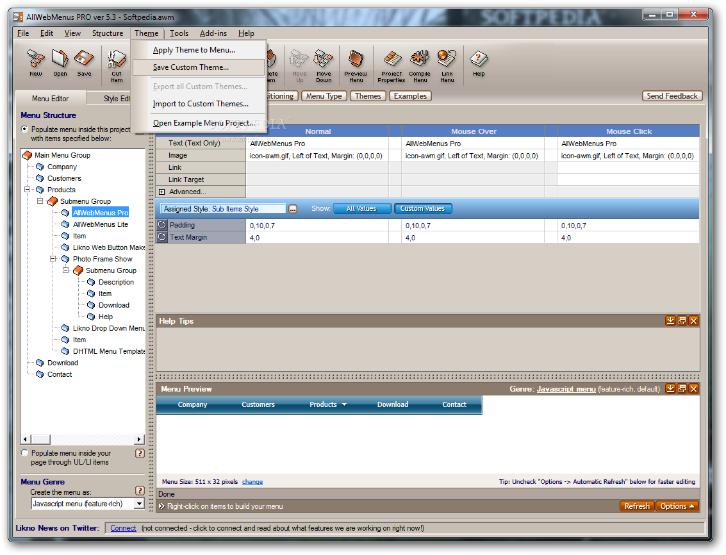Restore the Help Tips panel window

pos(682,320)
